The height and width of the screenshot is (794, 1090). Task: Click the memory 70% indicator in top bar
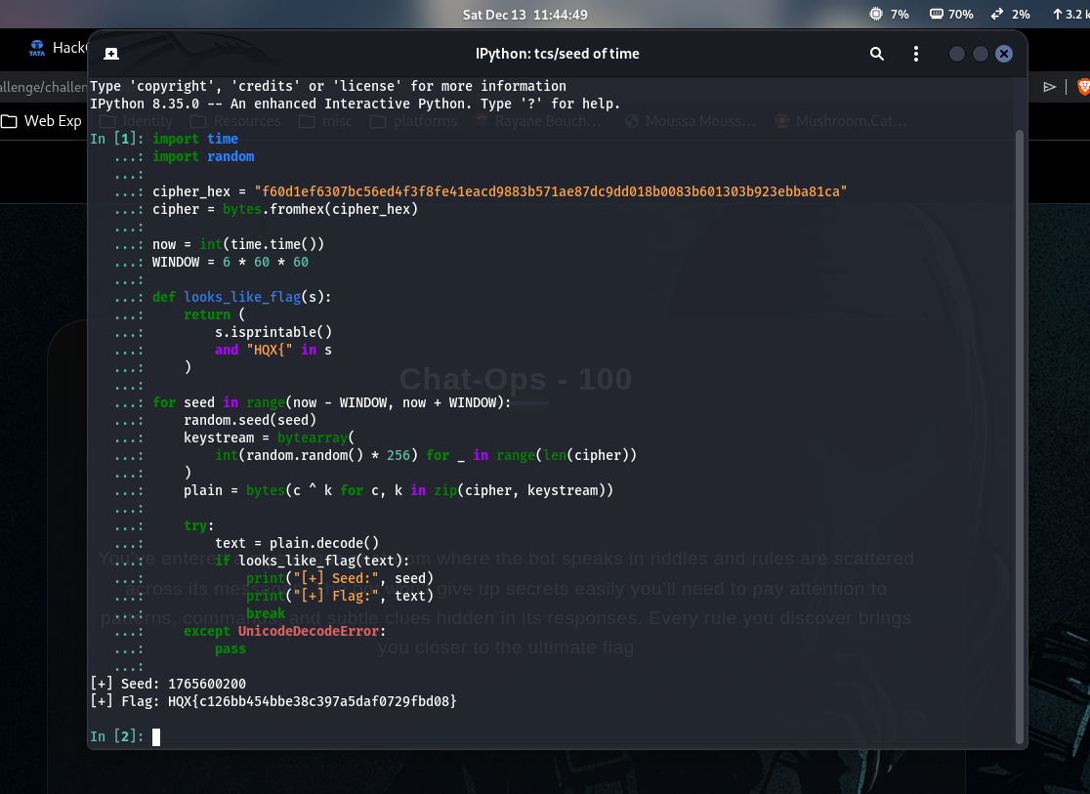951,14
